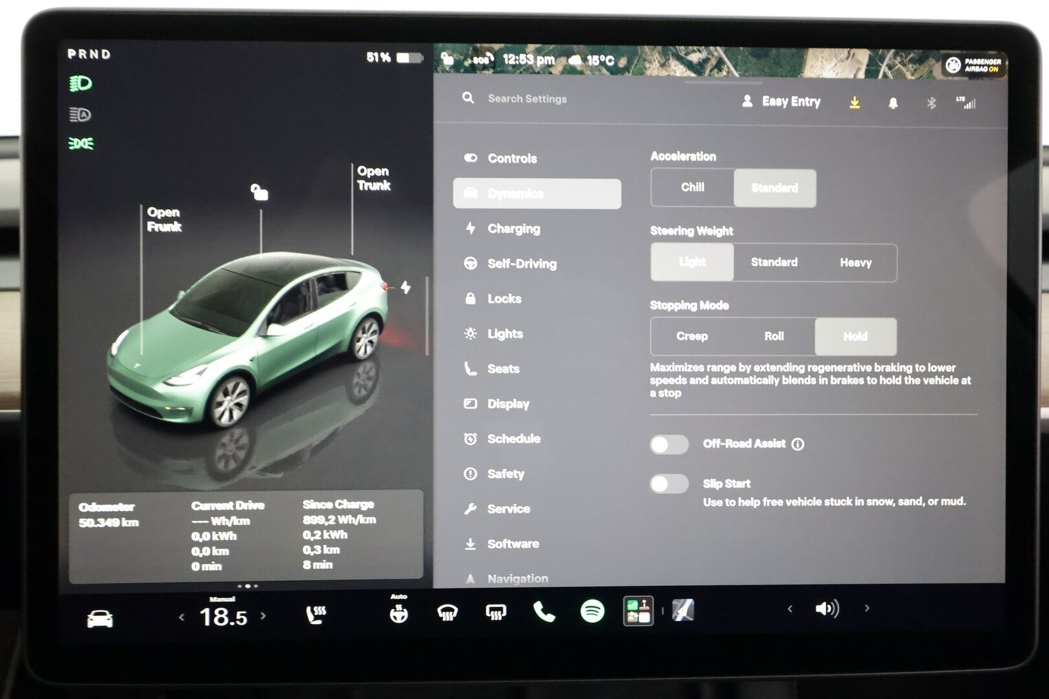Toggle the headlights indicator icon
This screenshot has height=699, width=1049.
point(81,83)
